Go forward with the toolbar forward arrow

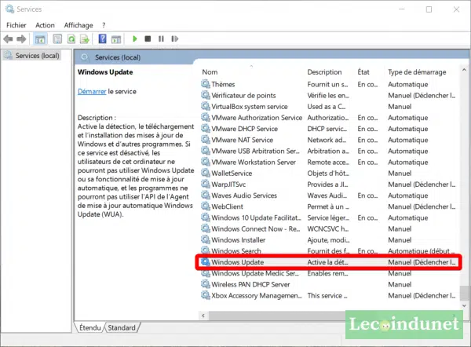click(x=21, y=39)
